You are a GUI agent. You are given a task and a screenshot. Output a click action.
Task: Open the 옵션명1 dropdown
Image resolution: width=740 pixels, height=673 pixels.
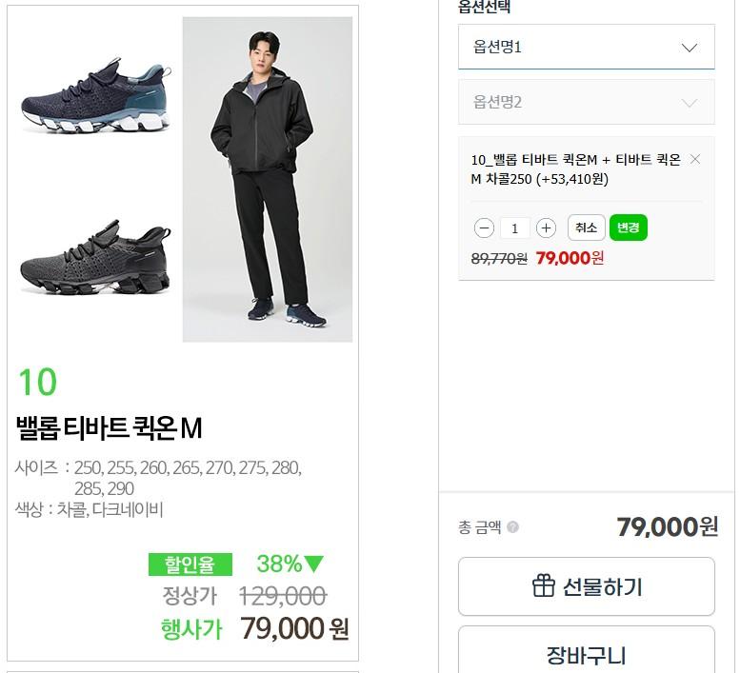click(586, 47)
